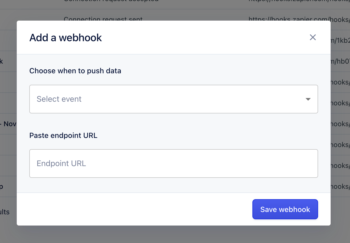350x243 pixels.
Task: Click the Paste endpoint URL heading
Action: click(63, 135)
